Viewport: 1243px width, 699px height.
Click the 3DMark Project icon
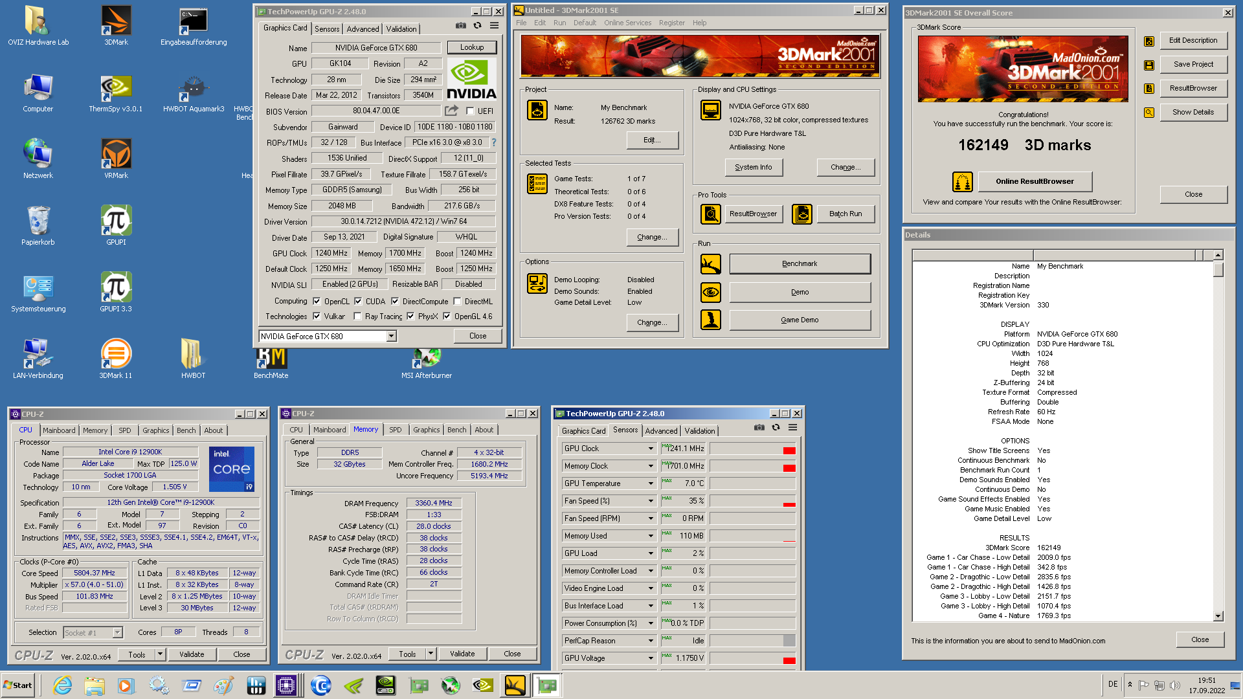click(x=537, y=110)
